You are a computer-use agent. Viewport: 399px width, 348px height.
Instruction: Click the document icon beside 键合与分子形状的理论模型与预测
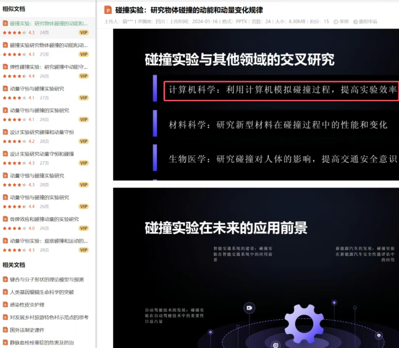tap(5, 279)
